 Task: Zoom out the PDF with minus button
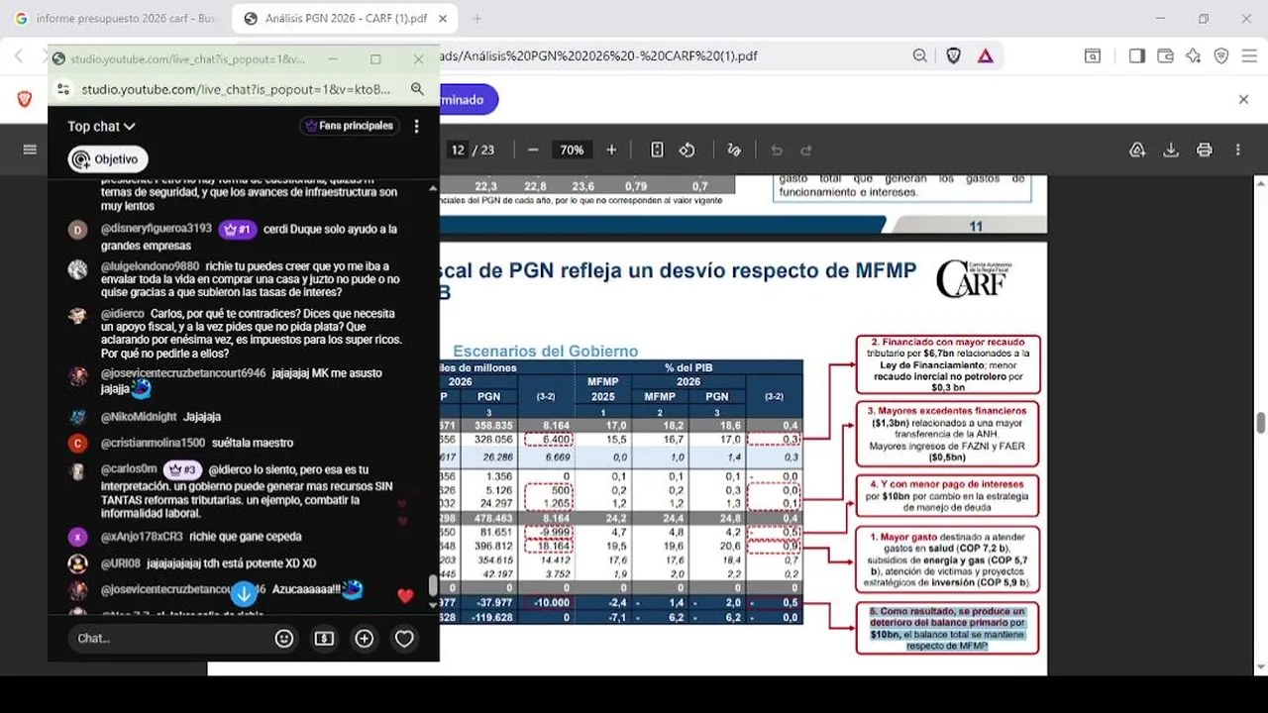(533, 150)
